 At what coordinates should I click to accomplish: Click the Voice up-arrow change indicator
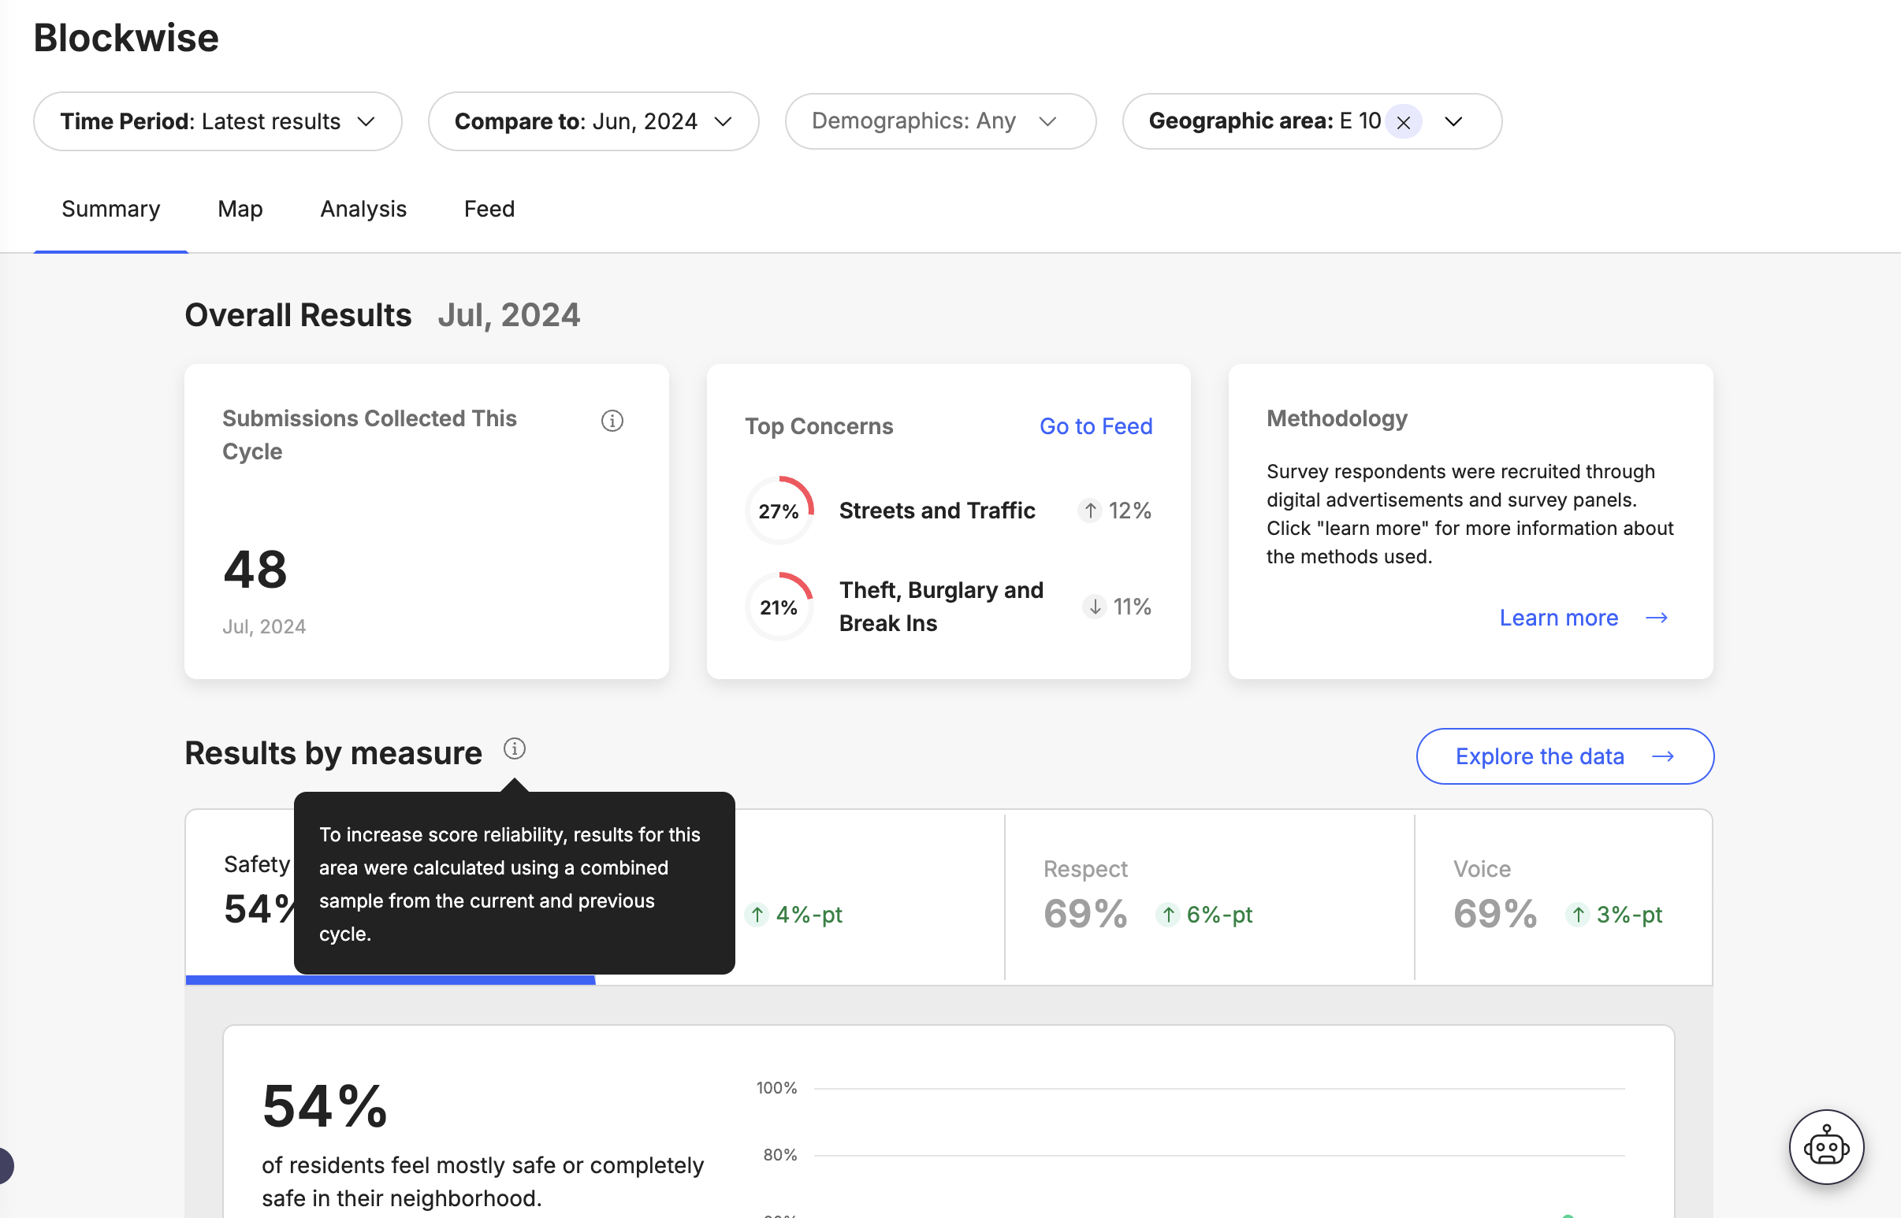pyautogui.click(x=1577, y=915)
